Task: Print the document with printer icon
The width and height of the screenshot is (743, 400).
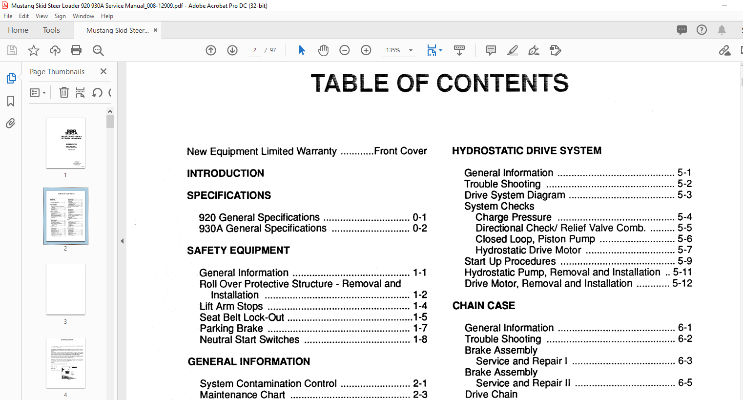Action: (76, 50)
